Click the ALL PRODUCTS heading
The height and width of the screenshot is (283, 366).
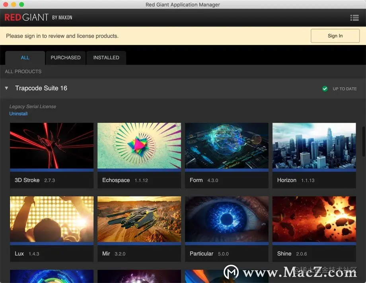point(23,72)
